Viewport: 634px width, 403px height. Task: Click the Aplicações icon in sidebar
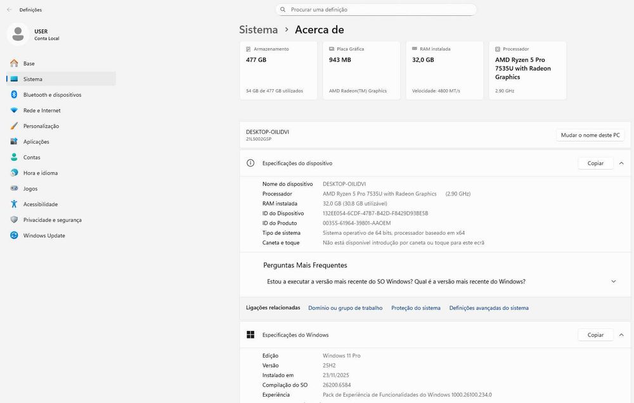(x=14, y=142)
